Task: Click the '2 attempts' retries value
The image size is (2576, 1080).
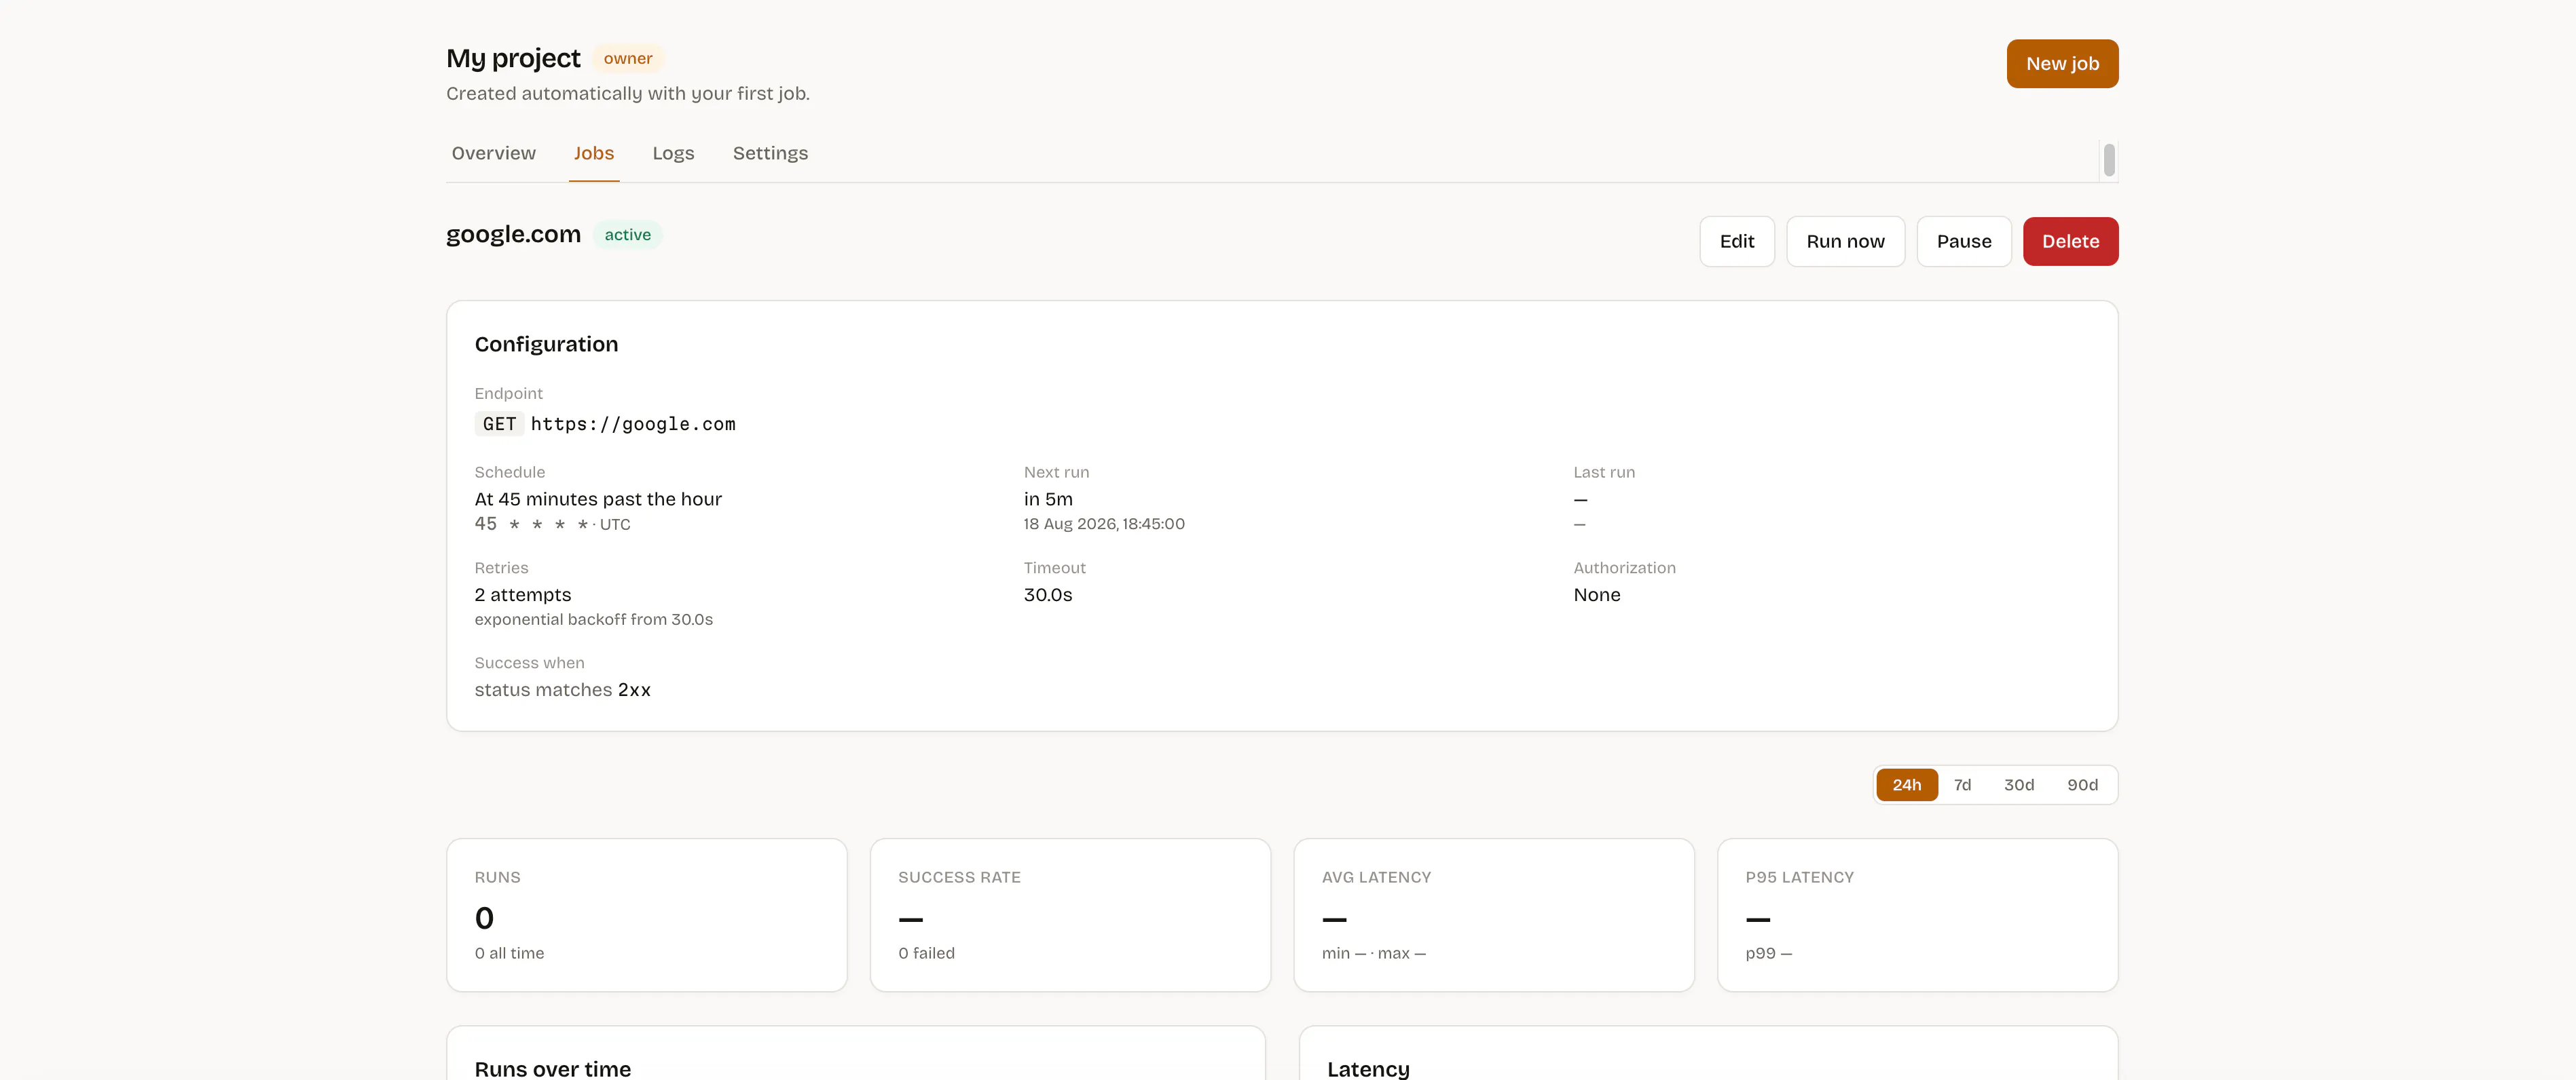Action: click(523, 596)
